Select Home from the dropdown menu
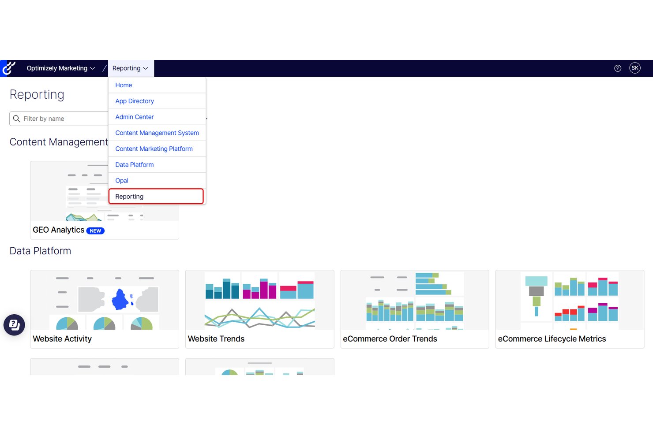Screen dimensions: 653x435 point(157,85)
